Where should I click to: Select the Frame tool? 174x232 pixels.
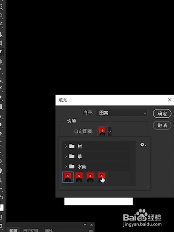click(x=1, y=43)
